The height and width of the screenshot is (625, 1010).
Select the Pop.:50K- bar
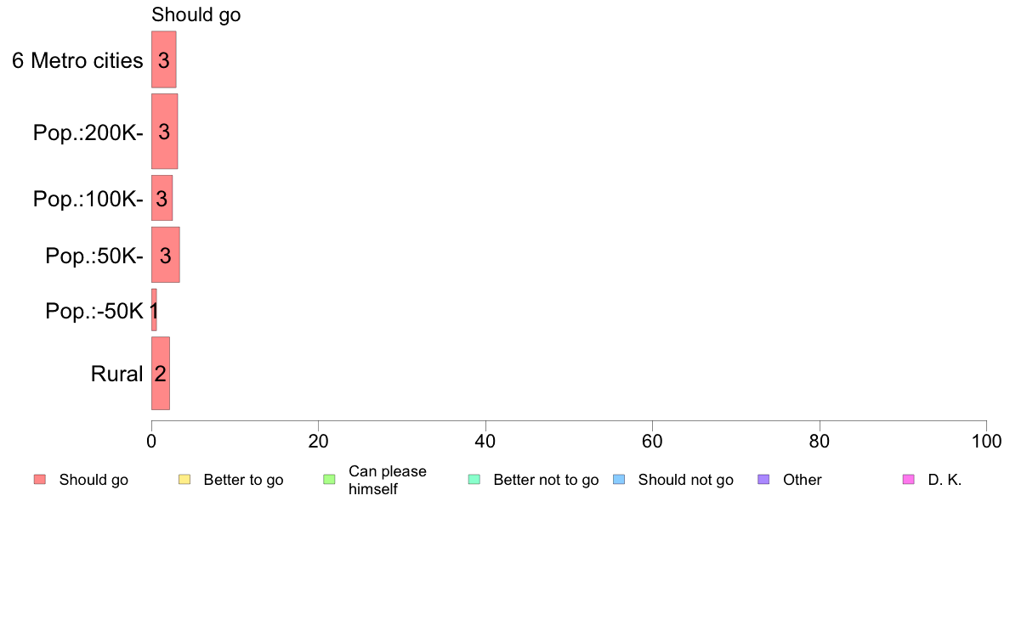point(166,255)
